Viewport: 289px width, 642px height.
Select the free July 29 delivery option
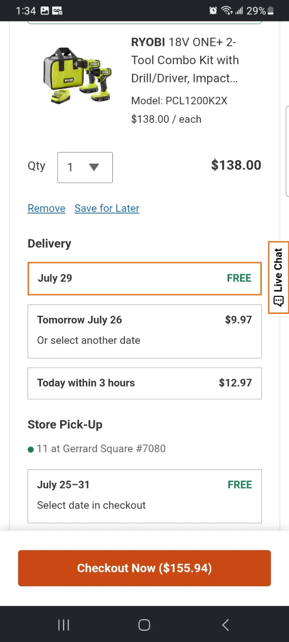pyautogui.click(x=144, y=279)
